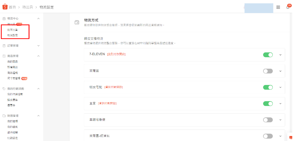The width and height of the screenshot is (294, 141).
Task: Click the 萊爾富-經濟包 carrier name
Action: [99, 136]
